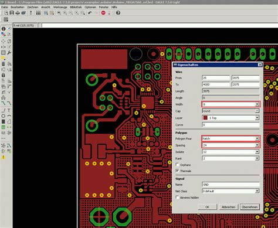Click the Undo arrow icon

[x=90, y=13]
